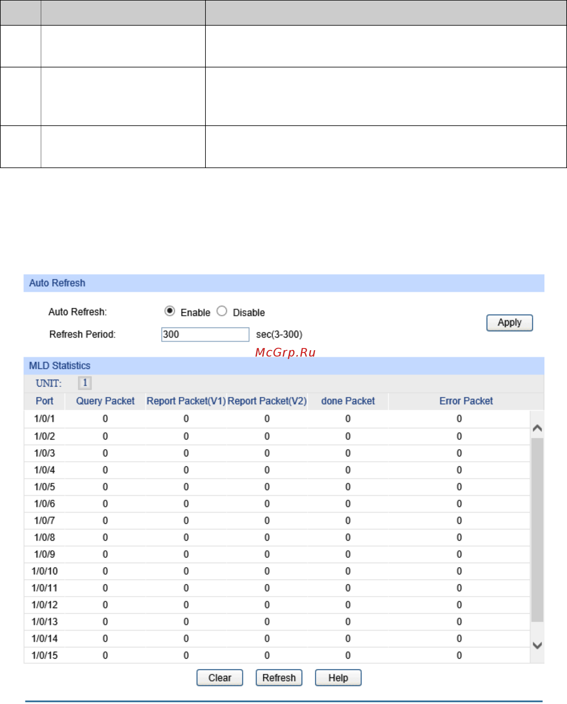Select the Disable auto refresh radio button
This screenshot has height=704, width=567.
(x=222, y=311)
